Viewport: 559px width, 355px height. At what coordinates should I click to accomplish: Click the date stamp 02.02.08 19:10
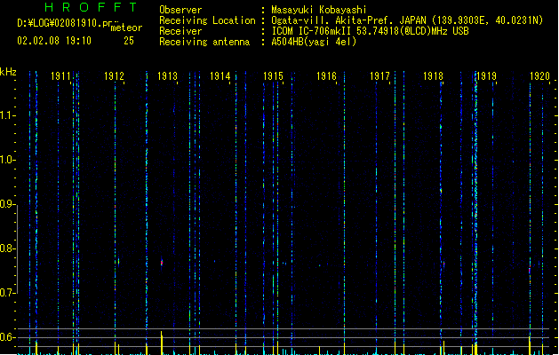(54, 41)
